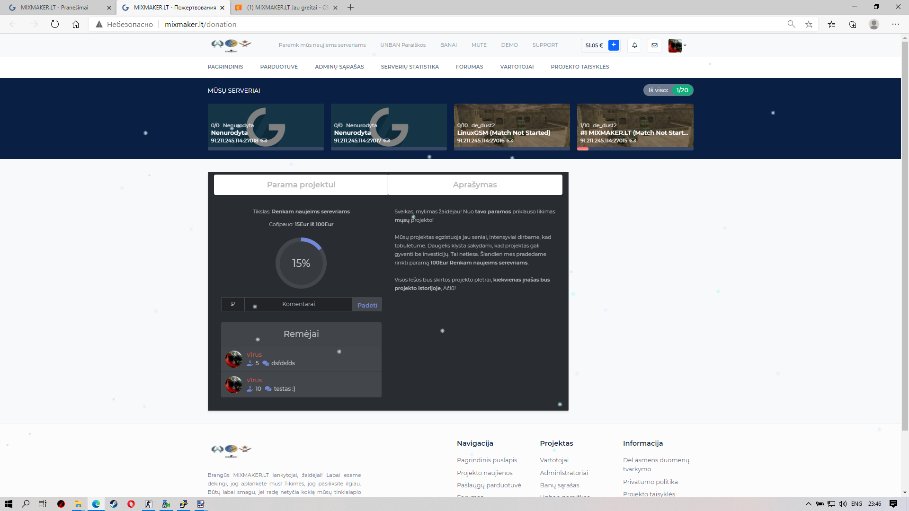This screenshot has height=511, width=909.
Task: Click the not-secure warning icon
Action: pyautogui.click(x=99, y=24)
